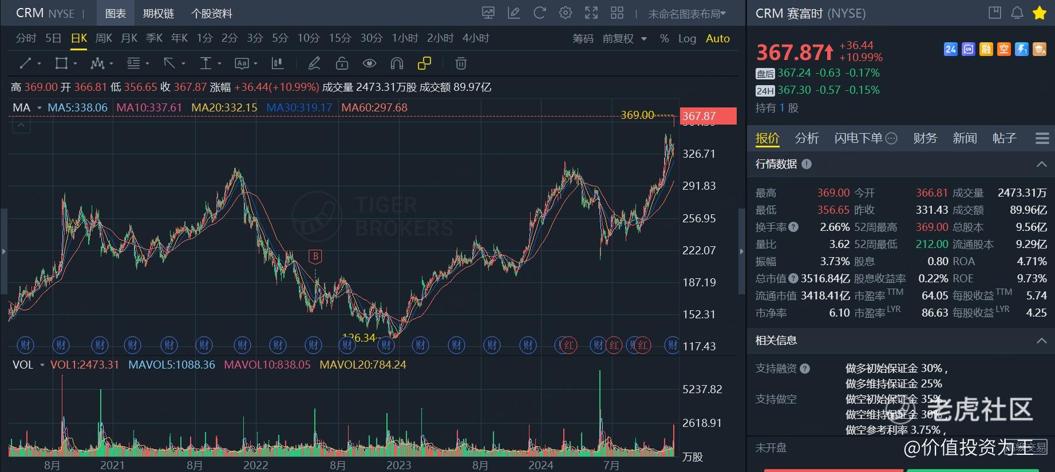Click the blue lightning Level 1 badge

click(x=1022, y=50)
